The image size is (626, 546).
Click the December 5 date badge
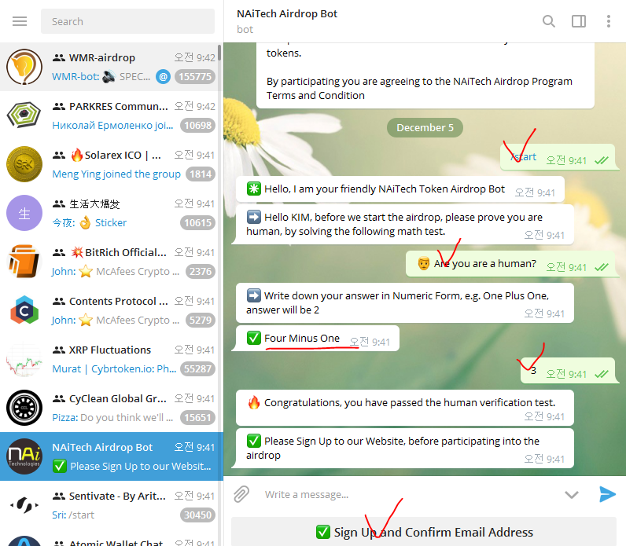pos(425,127)
